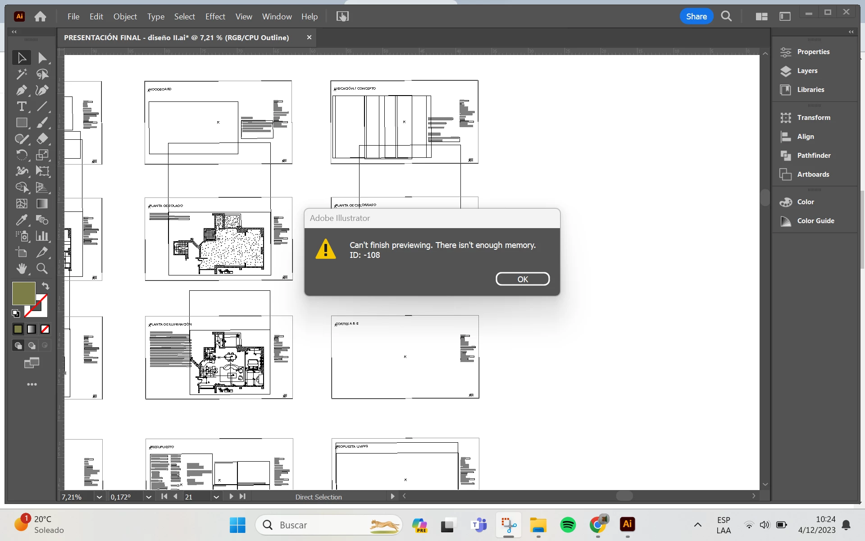Open the rotation angle dropdown
Viewport: 865px width, 541px height.
click(x=148, y=497)
